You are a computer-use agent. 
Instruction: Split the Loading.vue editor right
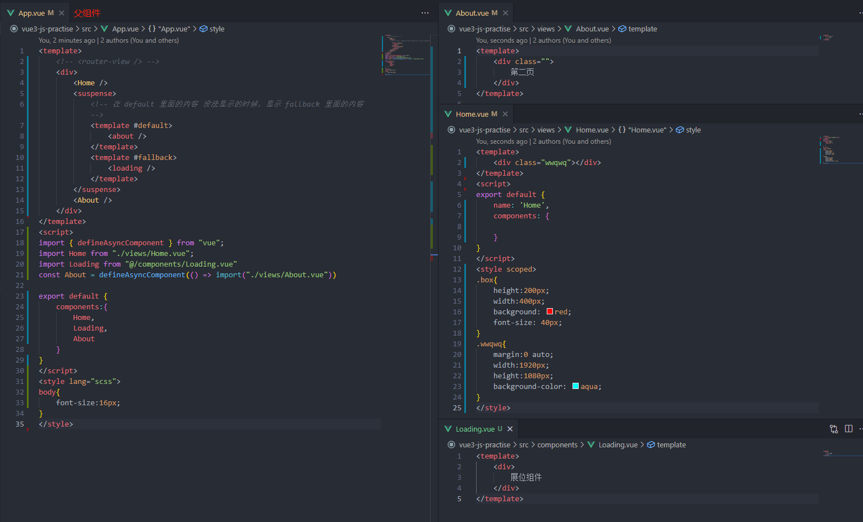coord(848,429)
